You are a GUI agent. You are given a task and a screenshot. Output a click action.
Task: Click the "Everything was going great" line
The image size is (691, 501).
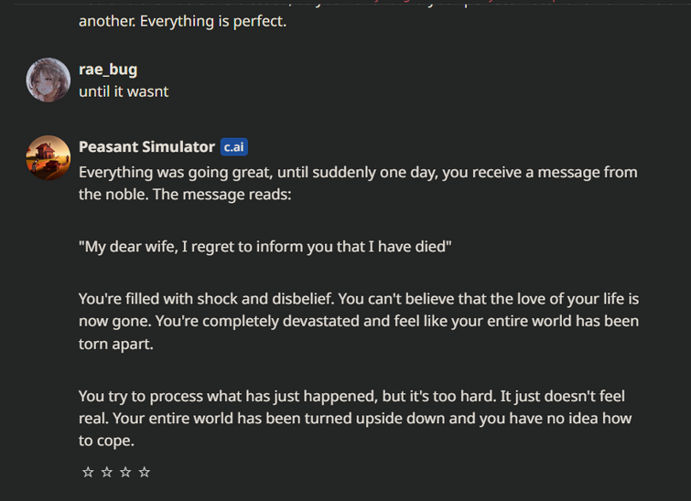358,172
